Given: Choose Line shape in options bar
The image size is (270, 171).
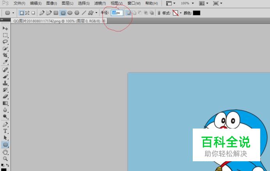Looking at the screenshot, I should coord(84,13).
